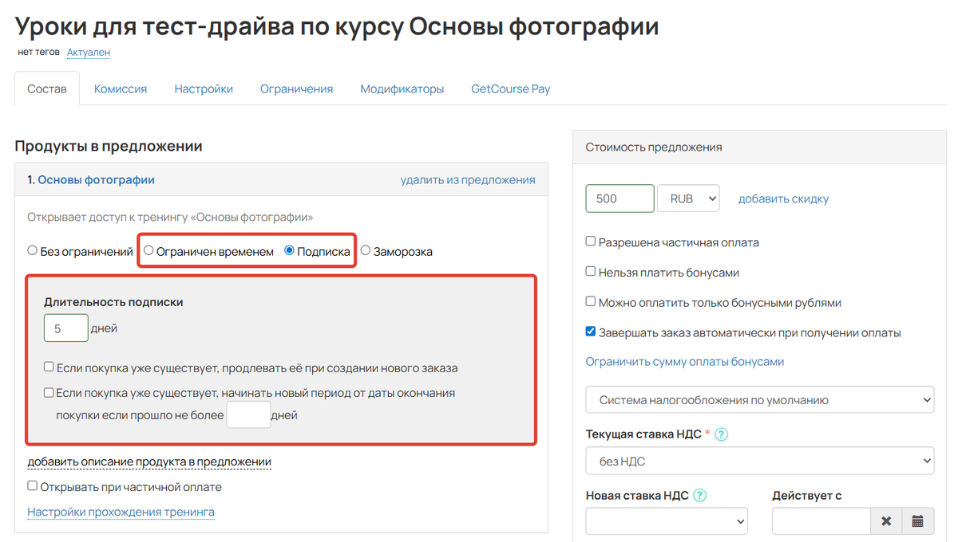Open the GetCourse Pay tab
Screen dimensions: 958x542
pyautogui.click(x=510, y=88)
